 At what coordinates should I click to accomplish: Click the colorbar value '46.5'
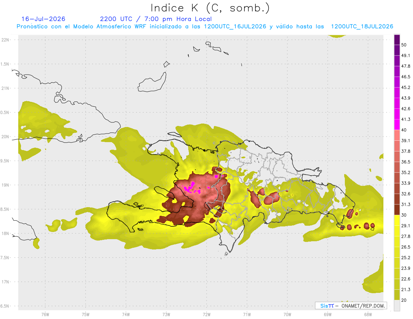(x=406, y=77)
